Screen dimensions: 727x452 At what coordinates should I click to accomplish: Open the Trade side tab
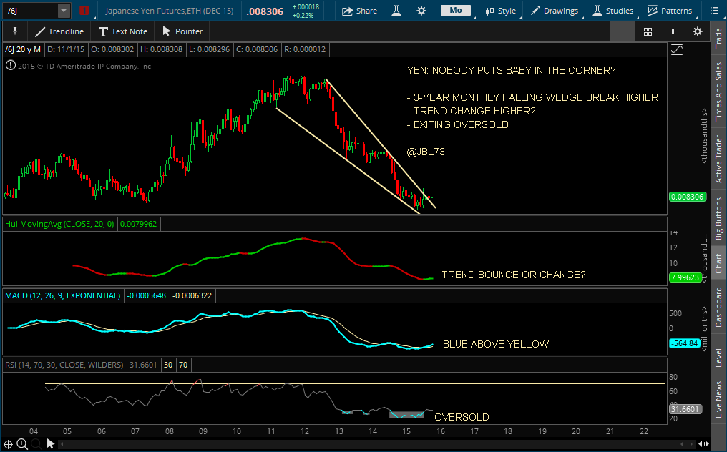718,38
